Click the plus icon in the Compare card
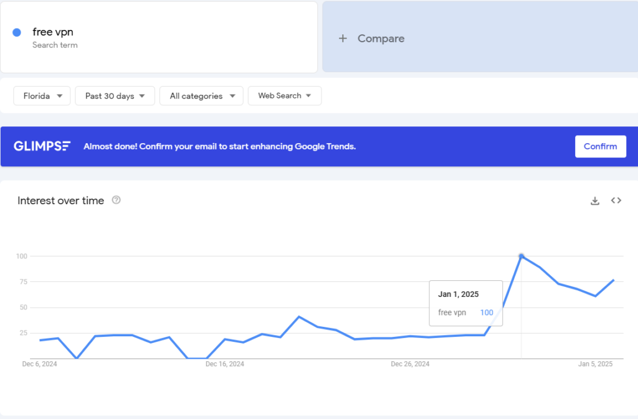This screenshot has height=419, width=638. [x=343, y=38]
